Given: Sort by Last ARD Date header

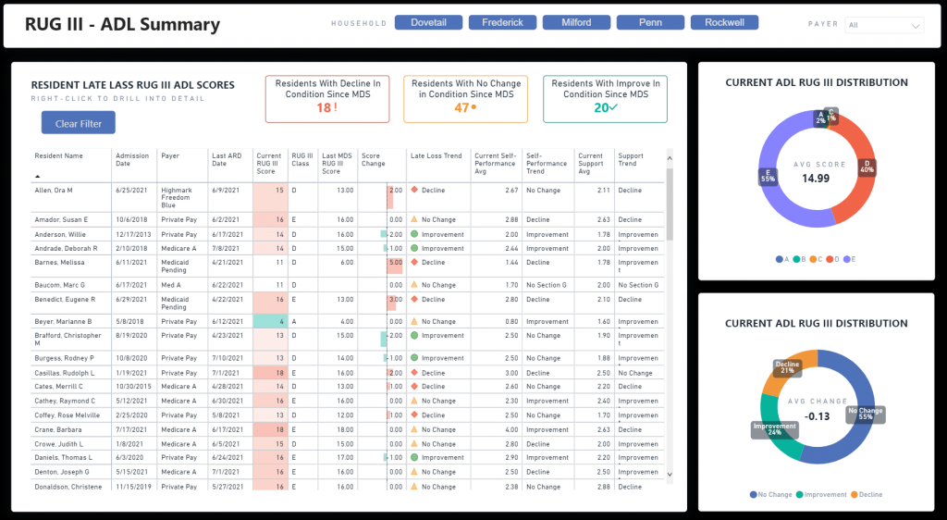Looking at the screenshot, I should [227, 159].
